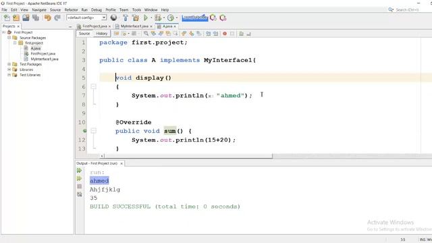432x243 pixels.
Task: Click the memory usage bar in toolbar
Action: [x=195, y=18]
